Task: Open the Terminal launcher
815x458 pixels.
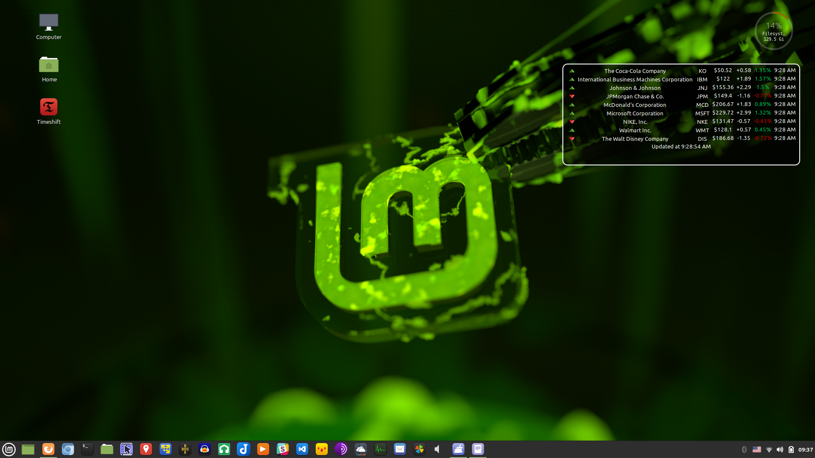Action: click(87, 449)
